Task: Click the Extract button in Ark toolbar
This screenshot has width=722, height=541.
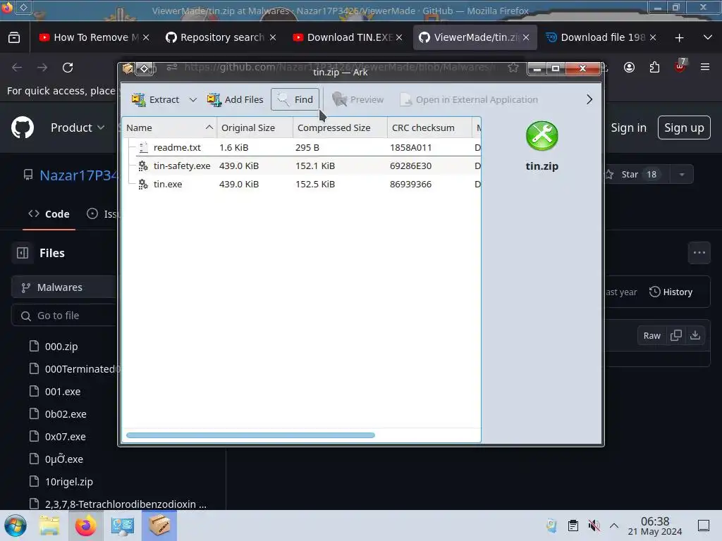Action: [x=155, y=99]
